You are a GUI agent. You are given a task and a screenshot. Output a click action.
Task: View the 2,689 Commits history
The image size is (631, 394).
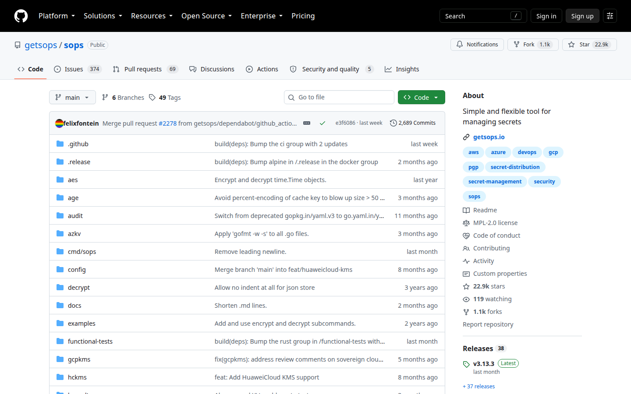413,123
